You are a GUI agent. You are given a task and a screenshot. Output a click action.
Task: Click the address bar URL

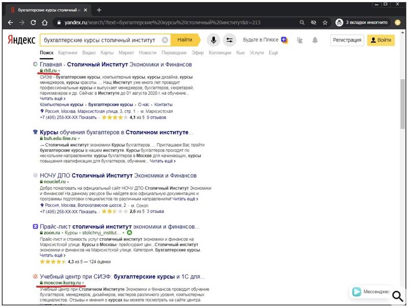click(162, 22)
